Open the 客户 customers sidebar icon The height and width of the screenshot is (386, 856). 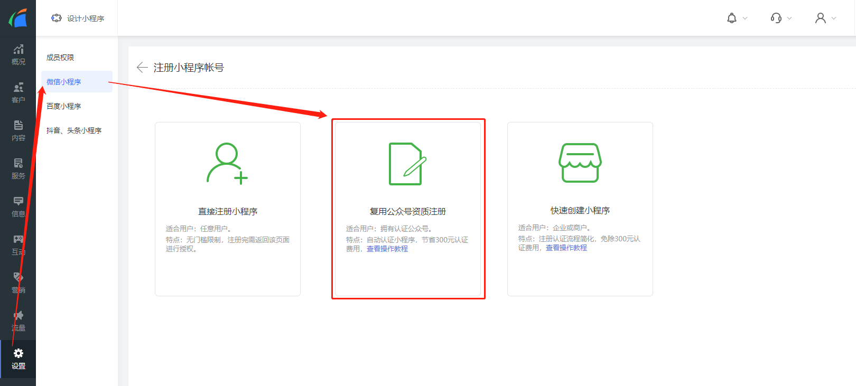coord(18,93)
